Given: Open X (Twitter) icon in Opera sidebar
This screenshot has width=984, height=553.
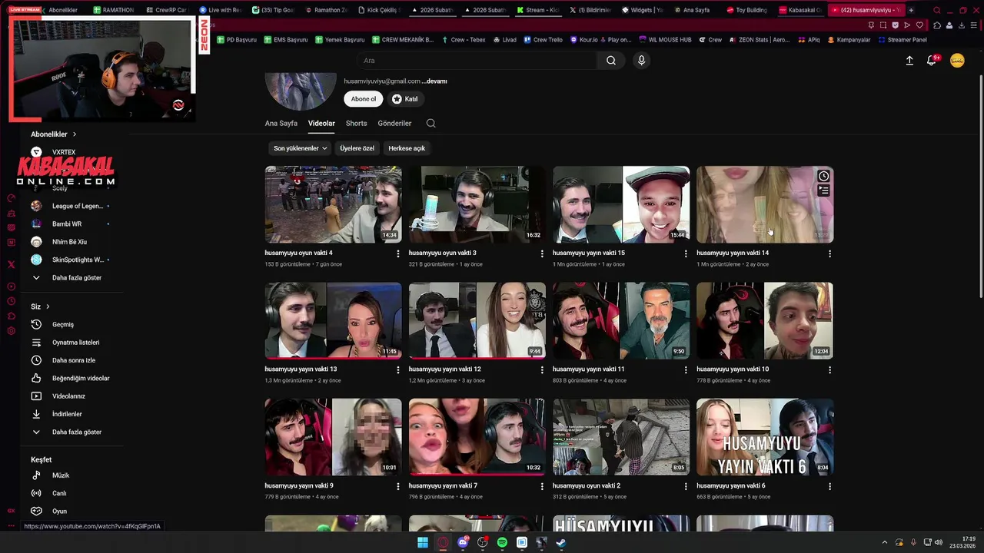Looking at the screenshot, I should [x=11, y=264].
